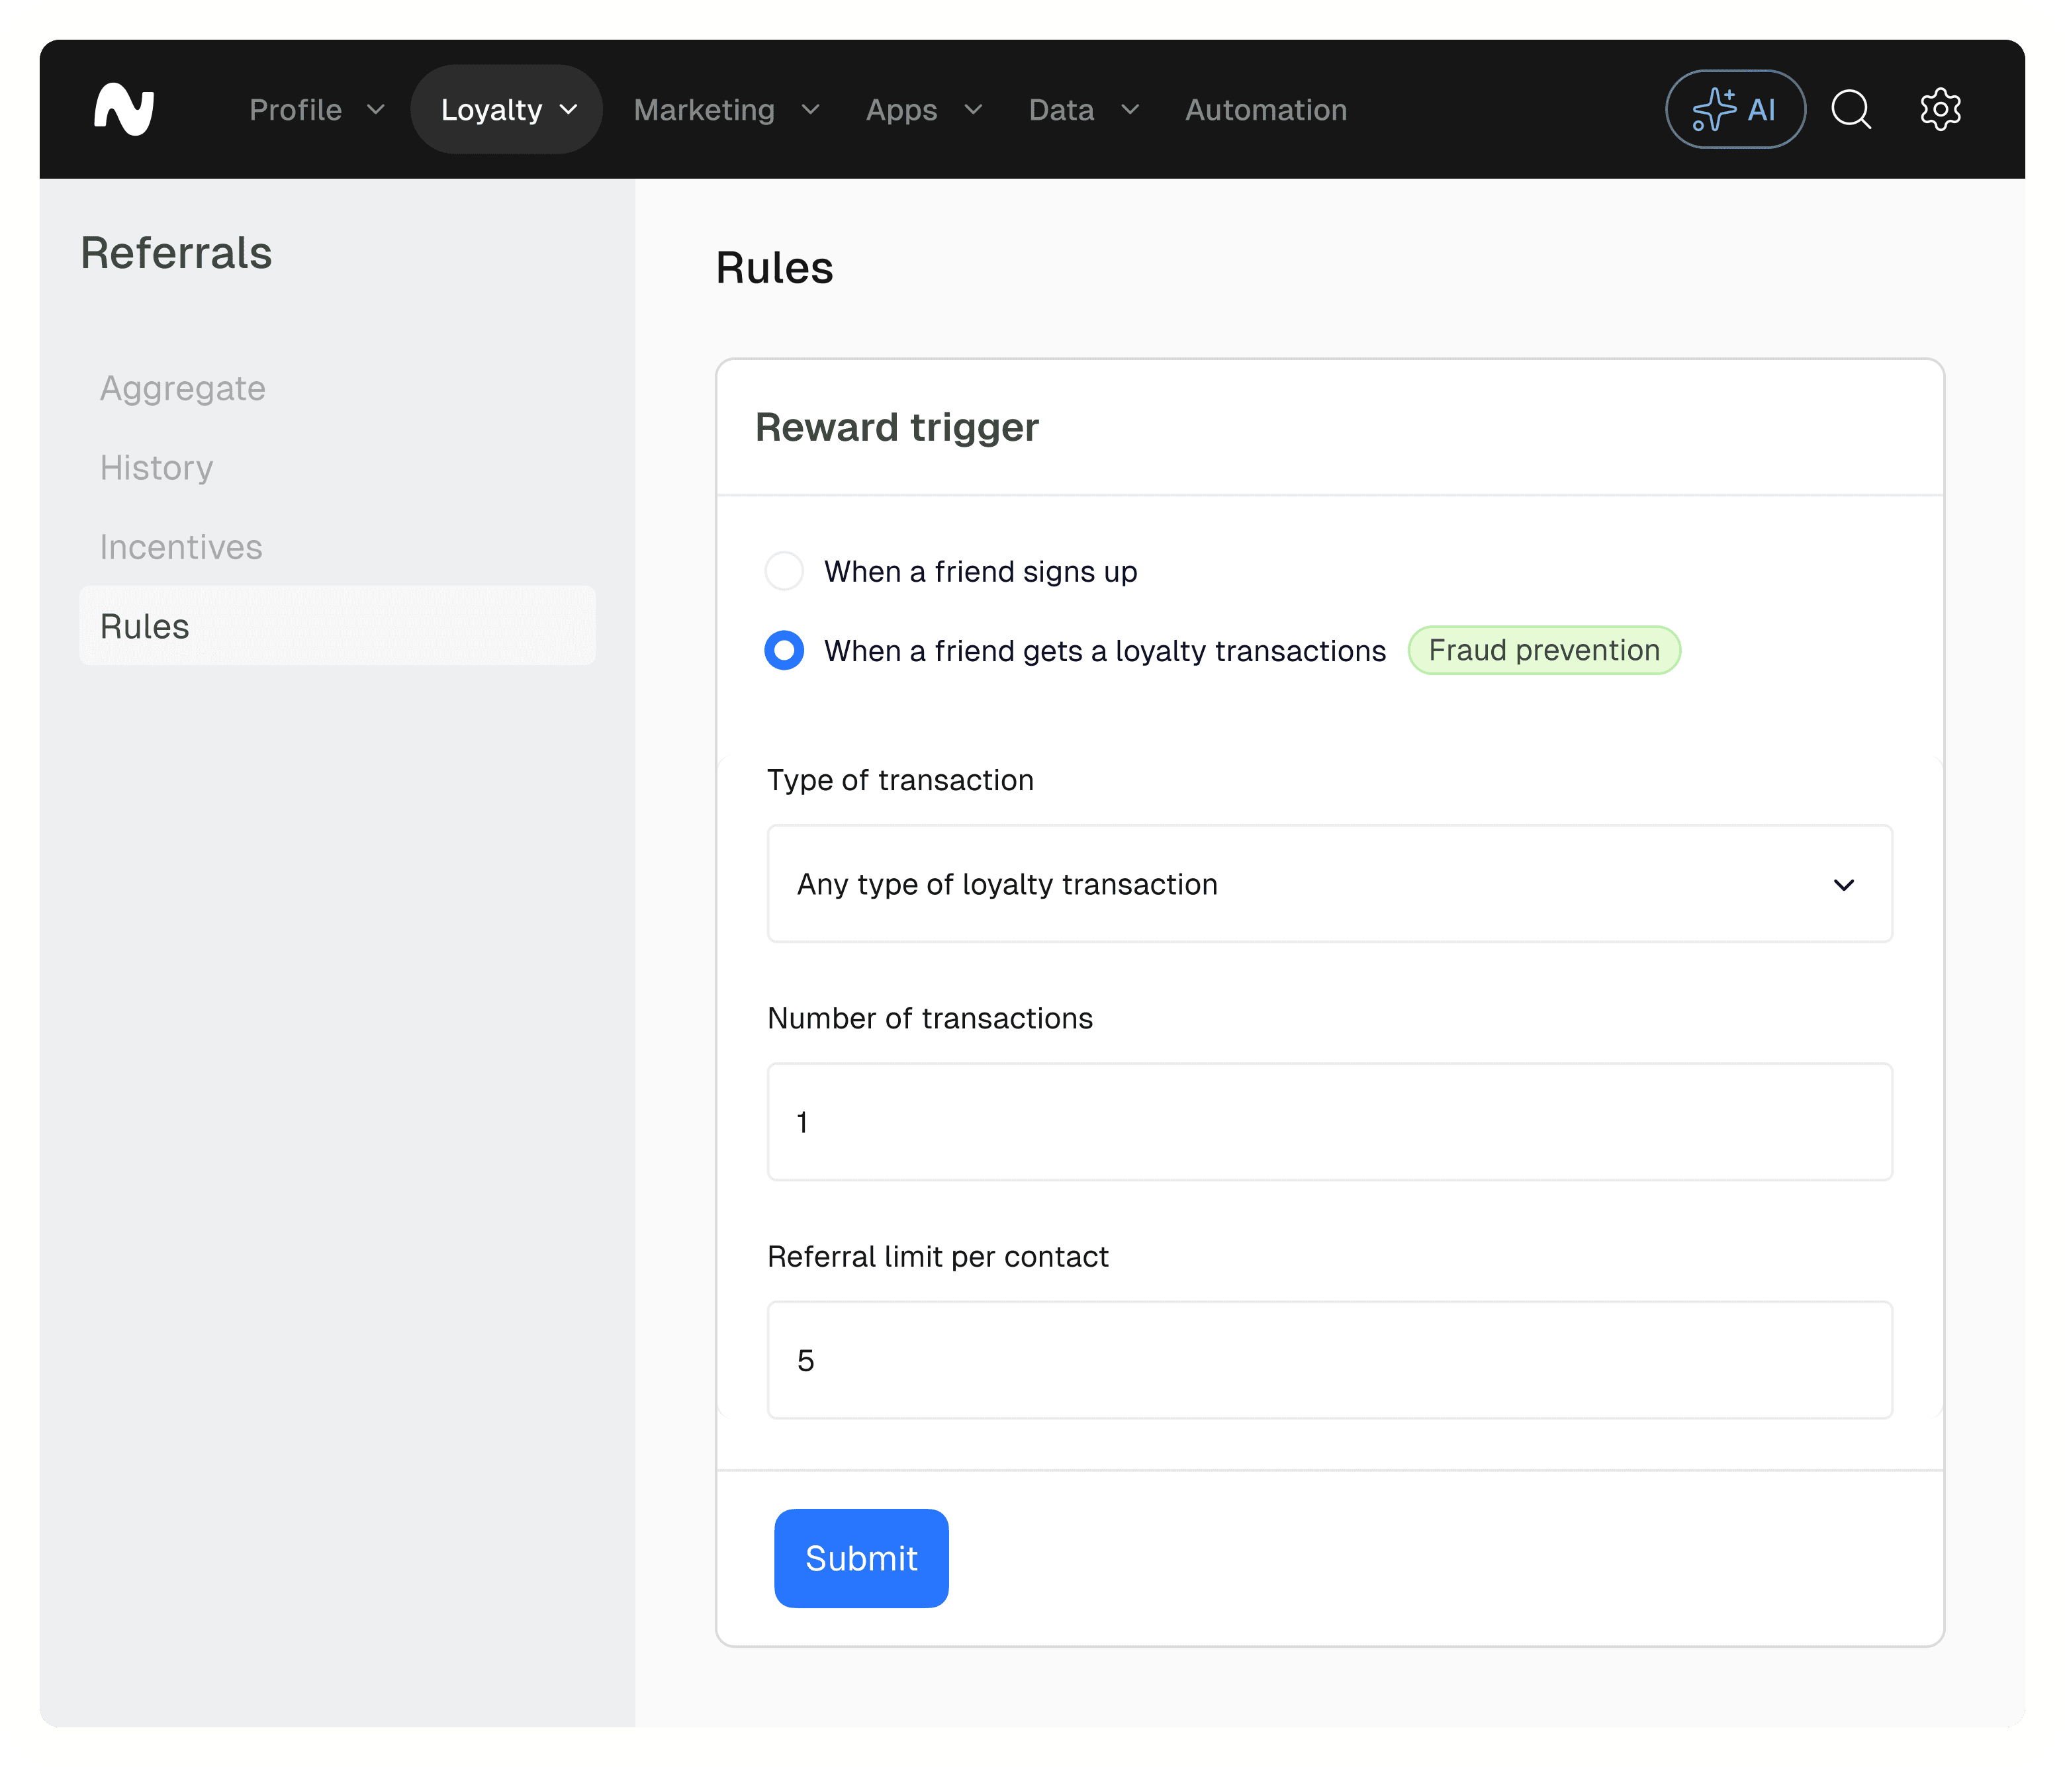Open the AI assistant sparkle button
Image resolution: width=2065 pixels, height=1767 pixels.
[1734, 110]
